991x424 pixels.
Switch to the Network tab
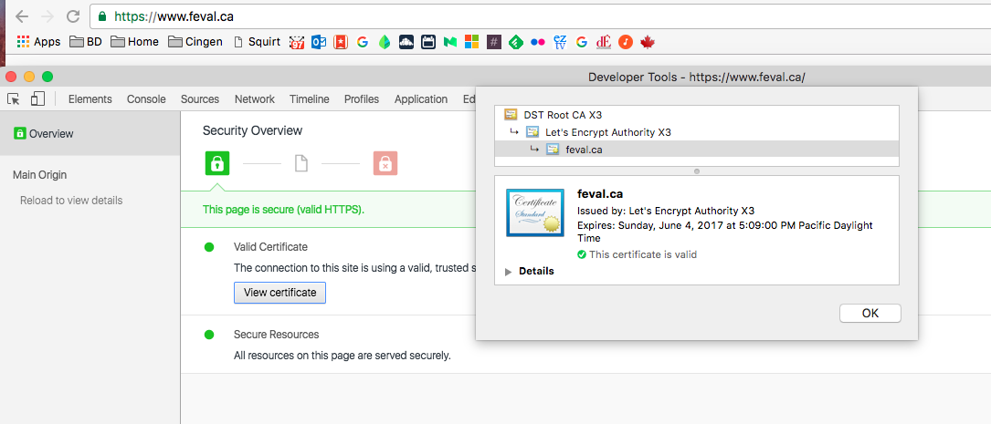(255, 99)
